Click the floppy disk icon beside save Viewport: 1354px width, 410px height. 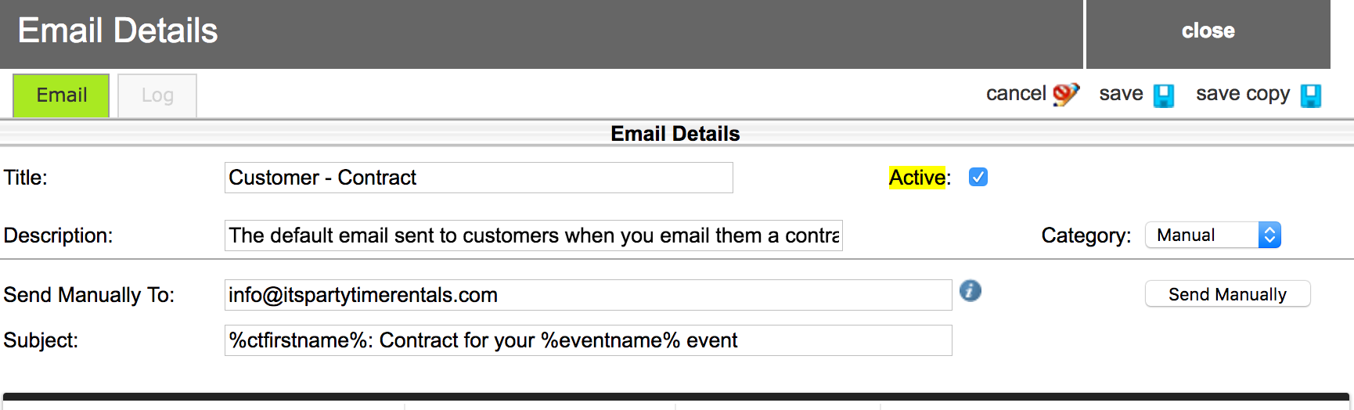pyautogui.click(x=1164, y=95)
